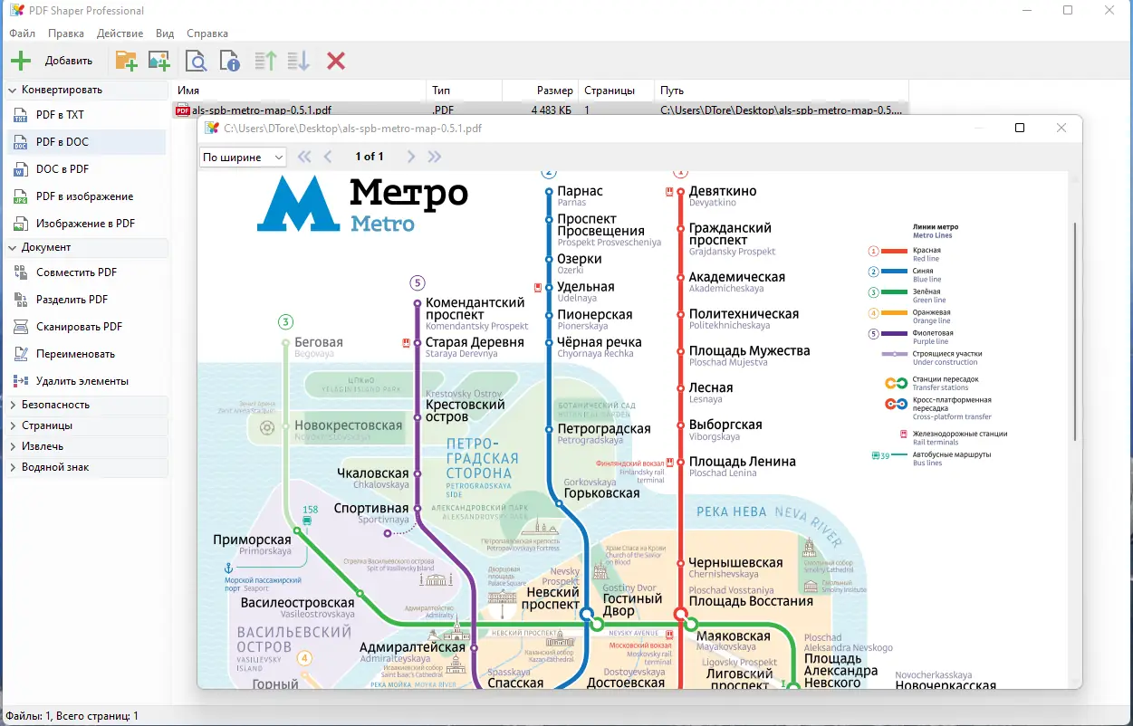Add a folder with the folder-plus icon
This screenshot has height=726, width=1133.
126,61
